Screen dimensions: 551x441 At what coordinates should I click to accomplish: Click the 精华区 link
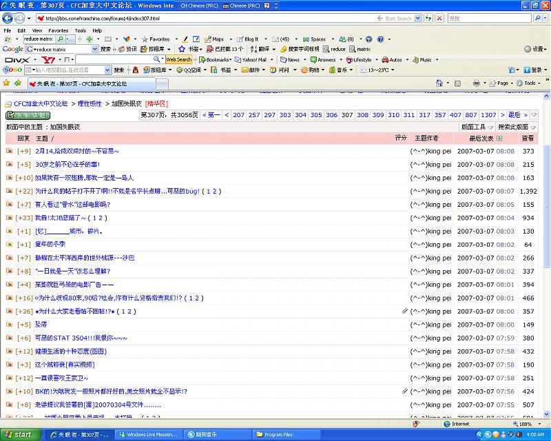tap(156, 103)
